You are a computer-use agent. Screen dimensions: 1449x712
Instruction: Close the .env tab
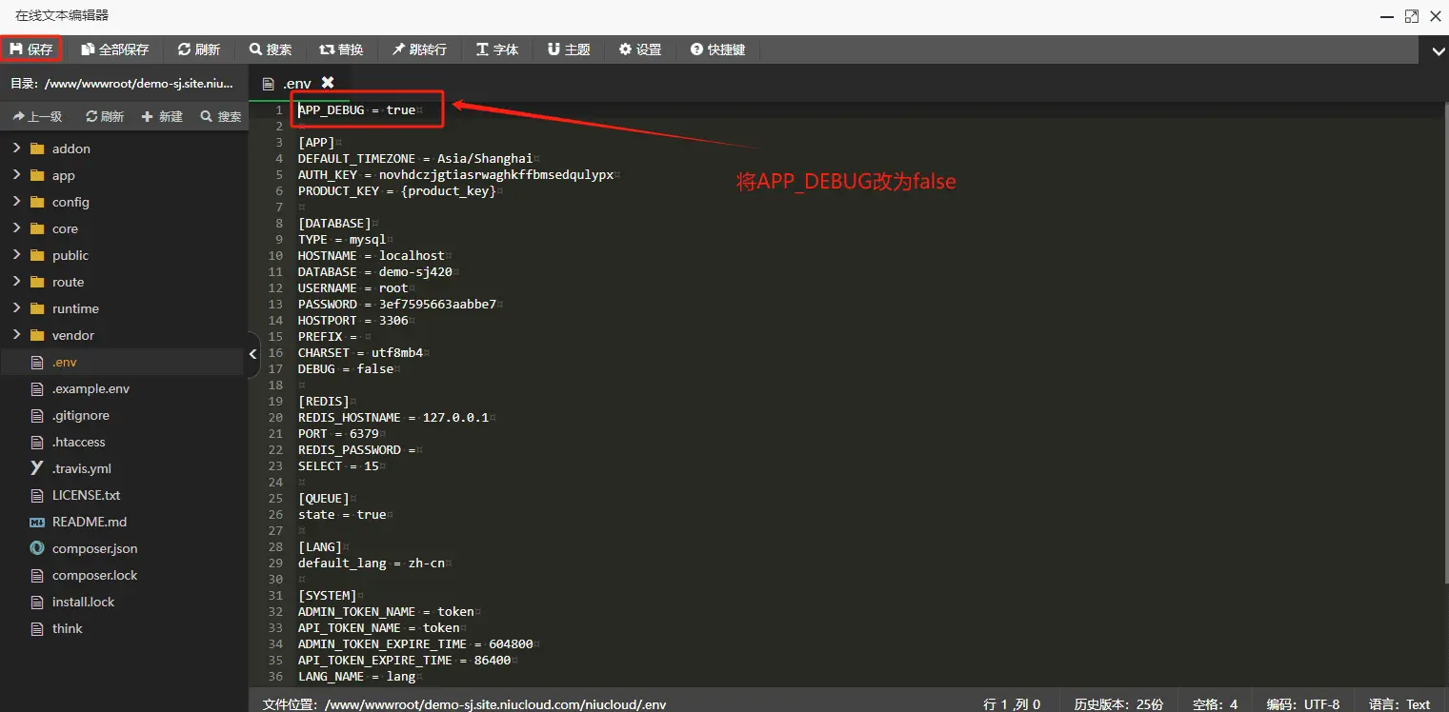coord(328,83)
